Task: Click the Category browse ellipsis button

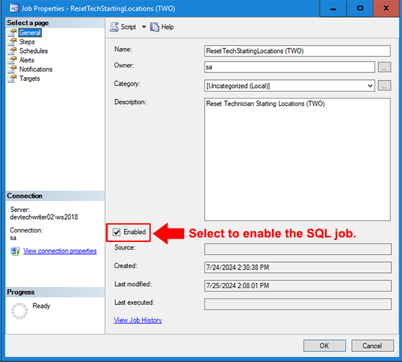Action: [384, 86]
